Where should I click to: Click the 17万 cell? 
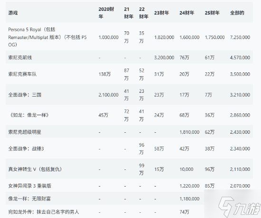point(184,95)
